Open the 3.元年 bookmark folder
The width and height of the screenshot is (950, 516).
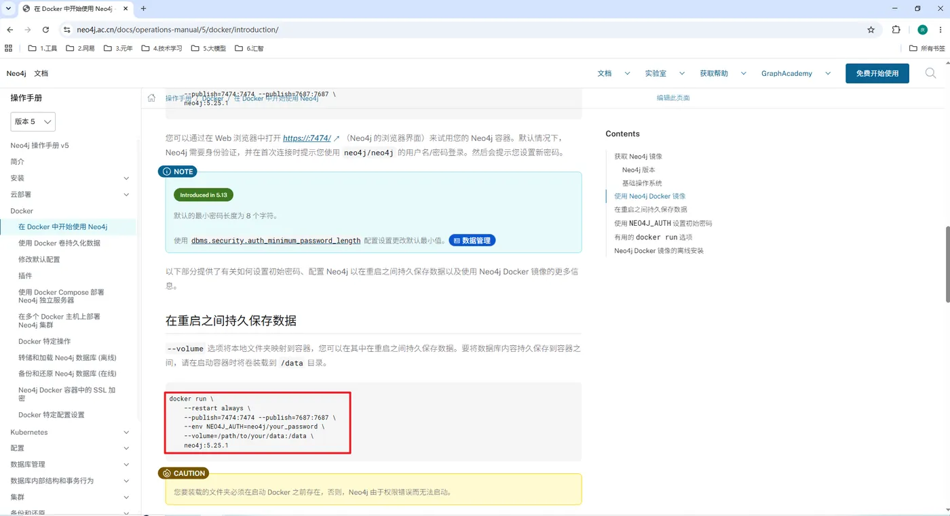tap(118, 48)
